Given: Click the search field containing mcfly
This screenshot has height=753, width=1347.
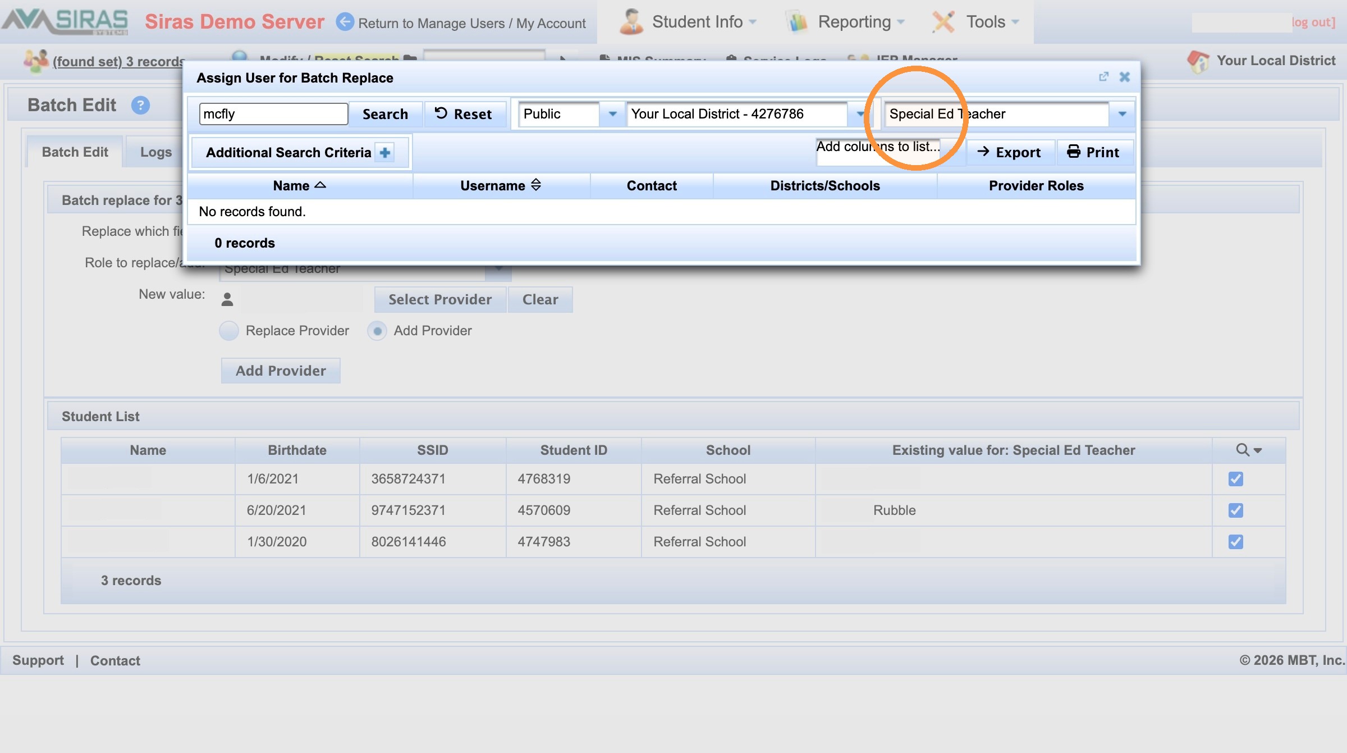Looking at the screenshot, I should pyautogui.click(x=273, y=114).
